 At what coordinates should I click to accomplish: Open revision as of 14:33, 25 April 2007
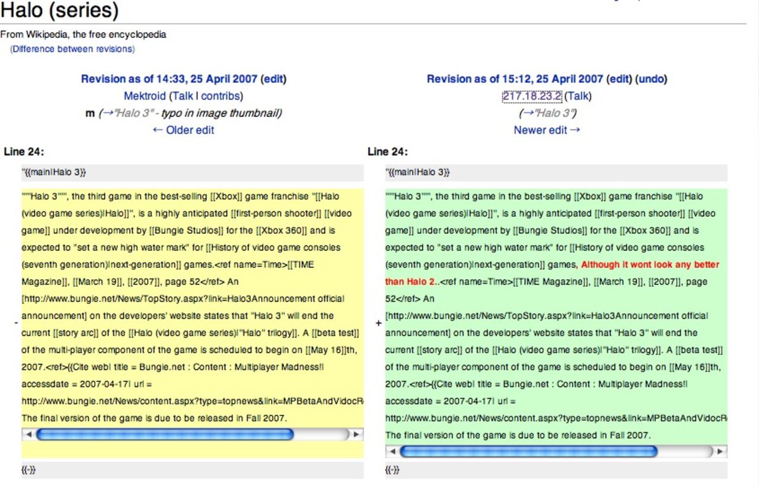(169, 79)
